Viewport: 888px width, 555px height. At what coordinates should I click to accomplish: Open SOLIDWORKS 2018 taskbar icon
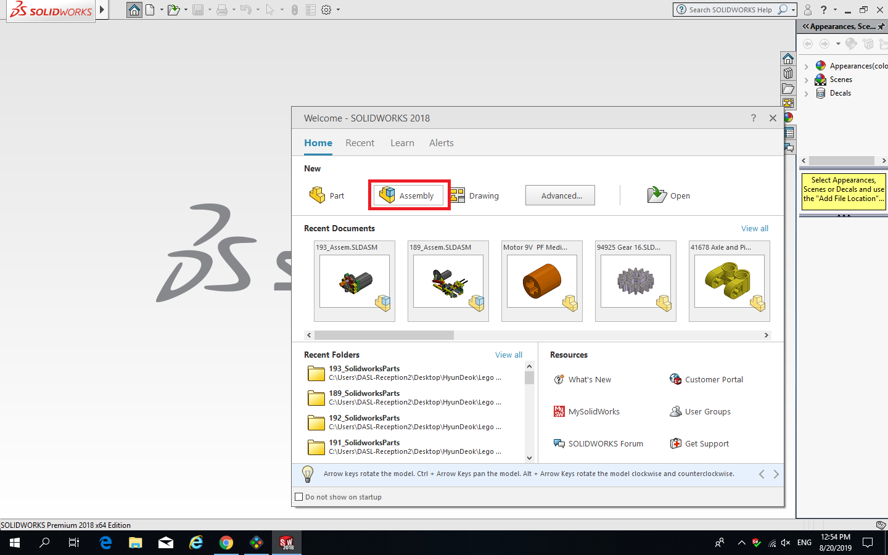(286, 543)
